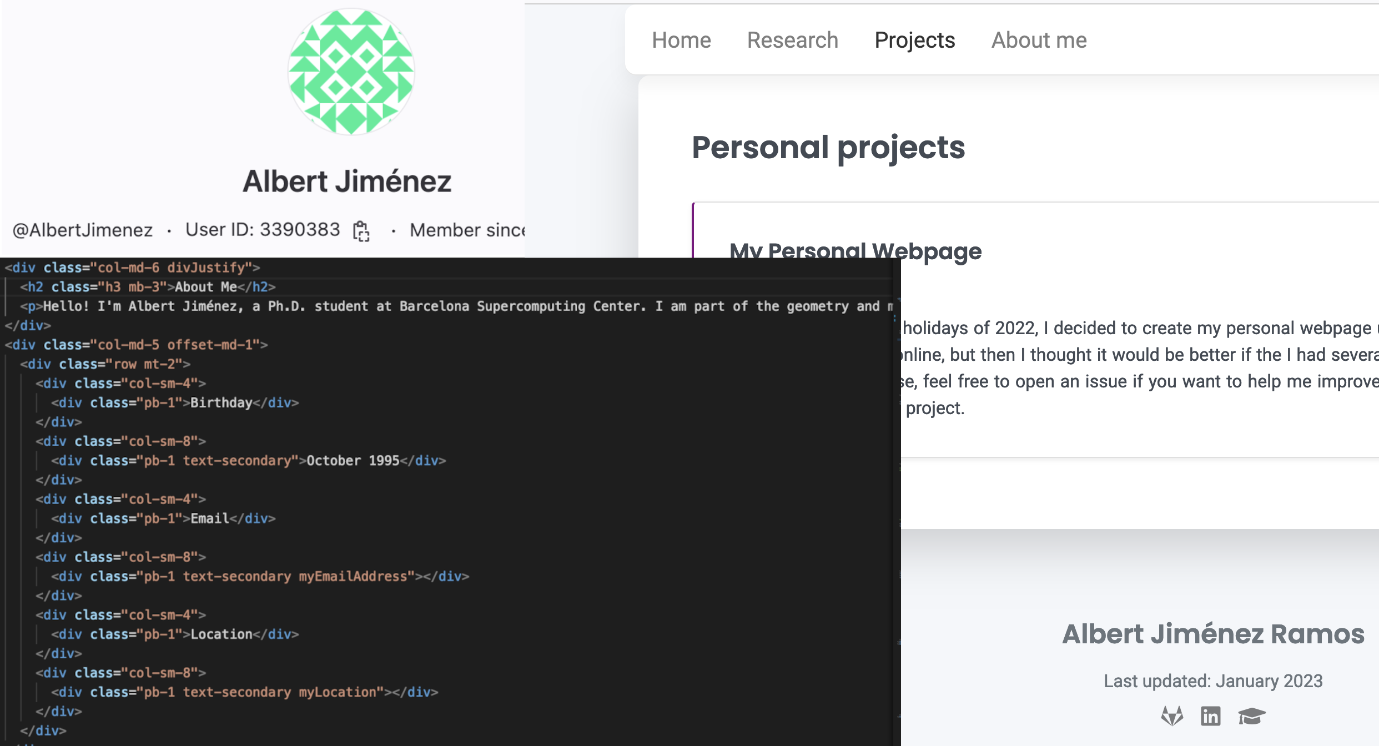Copy the user ID with clipboard icon
This screenshot has height=746, width=1379.
[x=361, y=231]
